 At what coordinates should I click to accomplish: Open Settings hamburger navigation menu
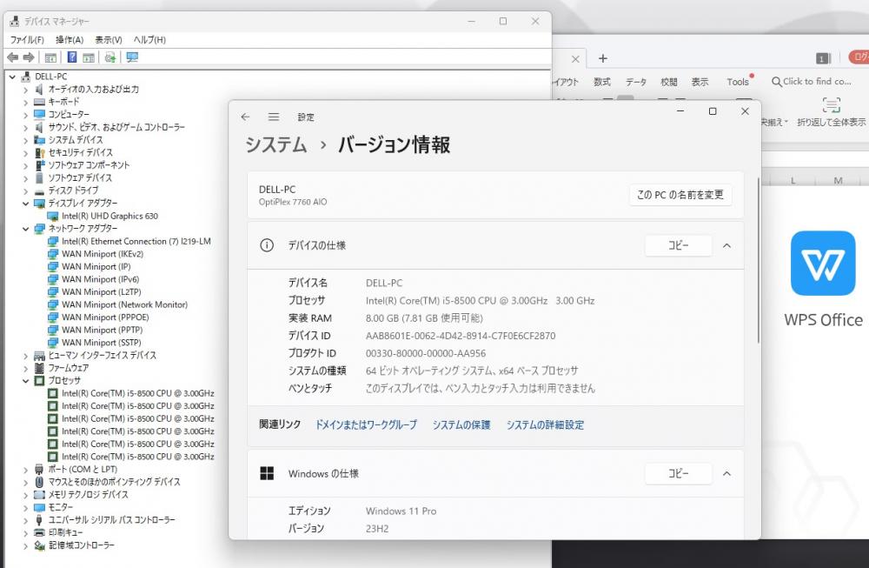(x=273, y=117)
